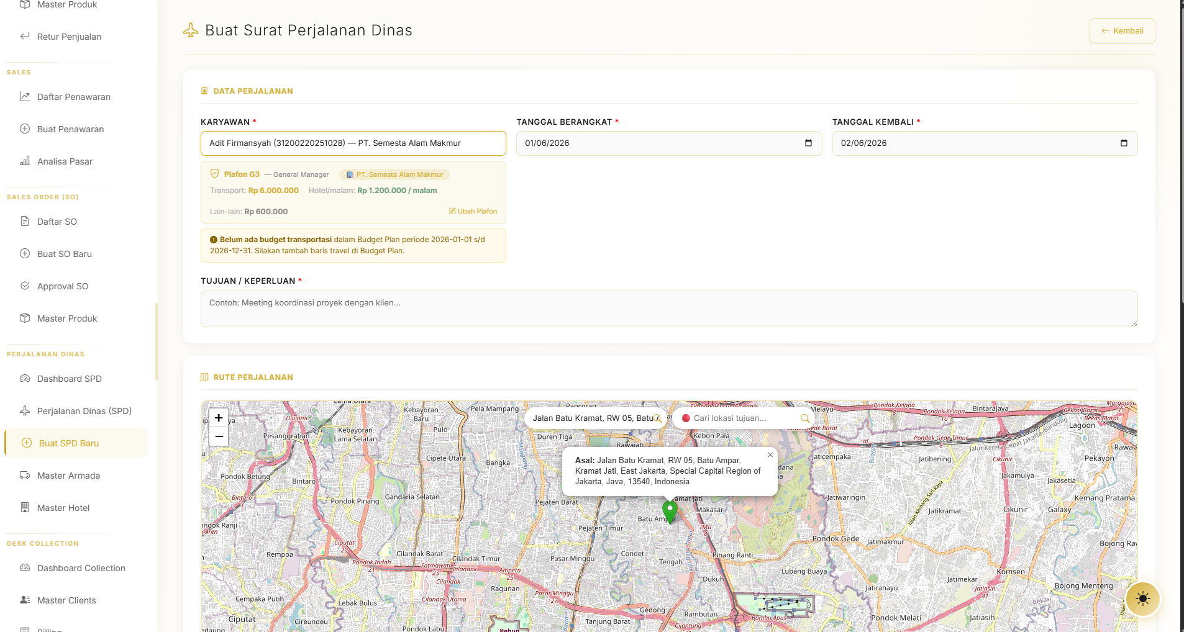This screenshot has height=632, width=1184.
Task: Click the Ubah Plafon link
Action: click(x=473, y=211)
